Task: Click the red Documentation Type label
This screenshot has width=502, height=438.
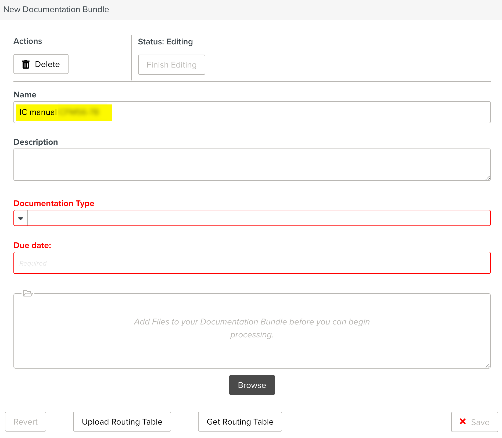Action: click(x=54, y=203)
